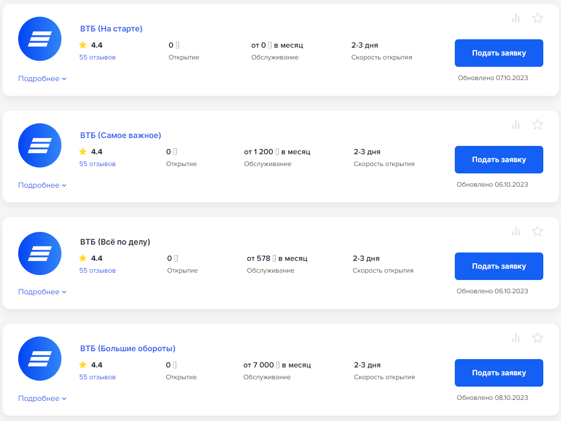Click the 4.4 rating of ВТБ (Всё по делу)

(x=96, y=258)
